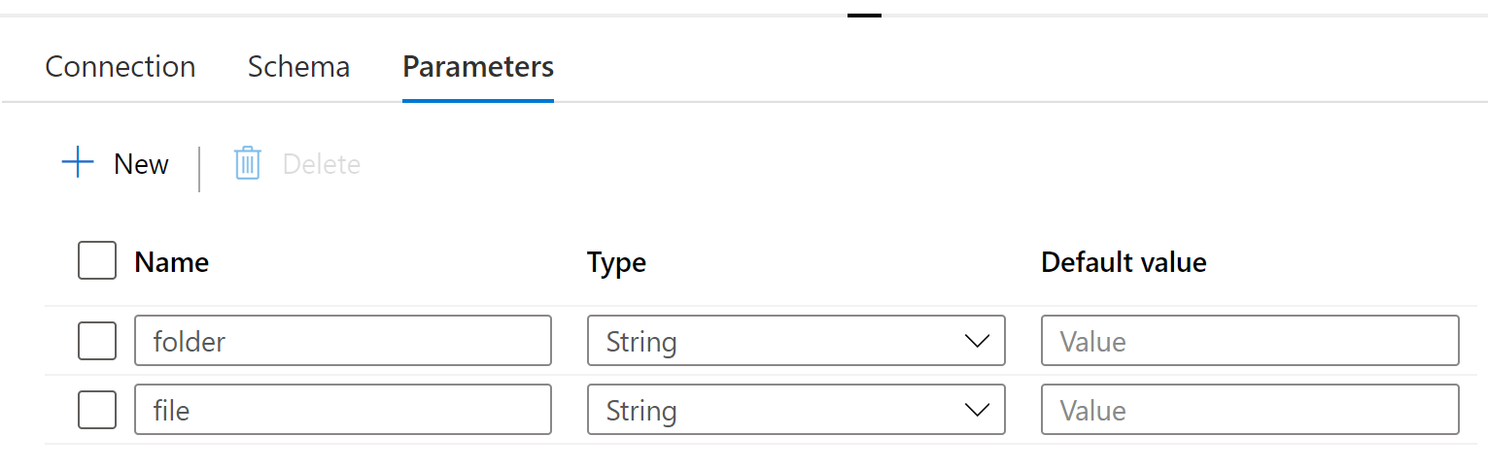Open the Schema tab
Viewport: 1488px width, 470px height.
(x=298, y=67)
